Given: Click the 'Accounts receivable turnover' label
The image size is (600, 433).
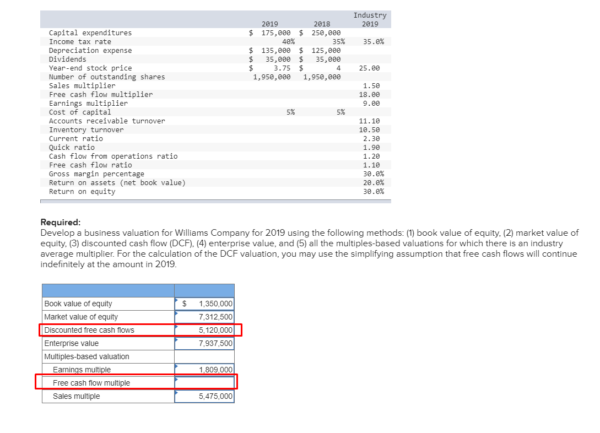Looking at the screenshot, I should pyautogui.click(x=107, y=121).
